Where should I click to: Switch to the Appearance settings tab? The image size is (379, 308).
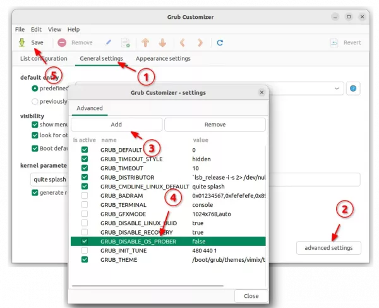pyautogui.click(x=163, y=59)
